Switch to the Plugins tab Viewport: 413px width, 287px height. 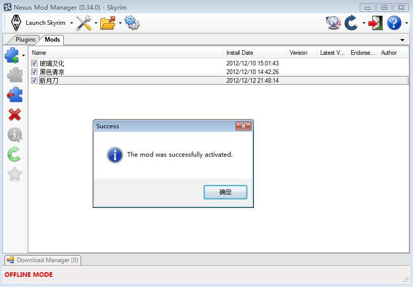[x=25, y=40]
